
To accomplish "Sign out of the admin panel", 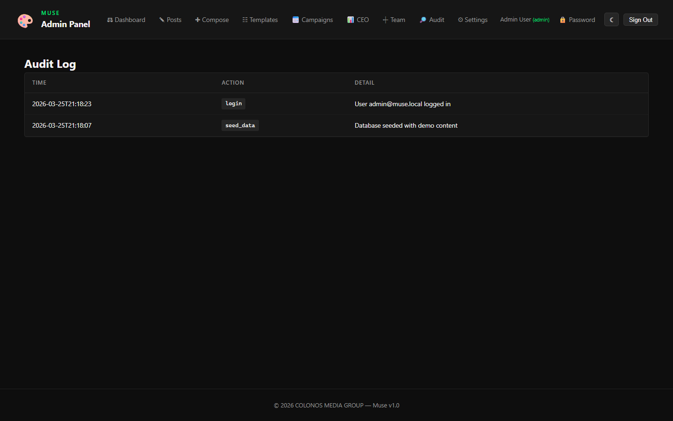I will tap(640, 20).
